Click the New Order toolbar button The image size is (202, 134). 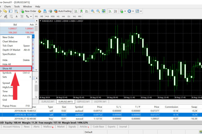28,11
